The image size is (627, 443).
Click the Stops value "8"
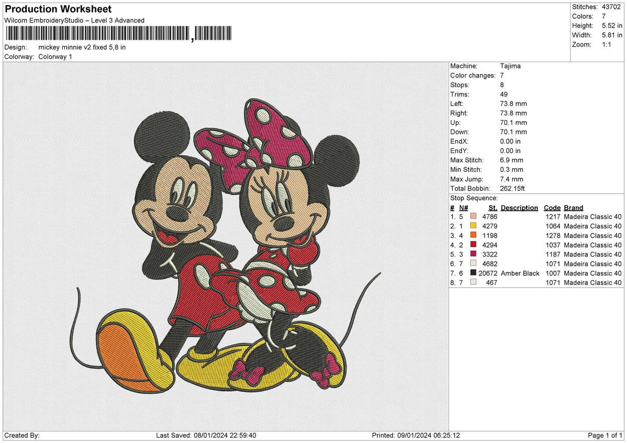point(502,85)
